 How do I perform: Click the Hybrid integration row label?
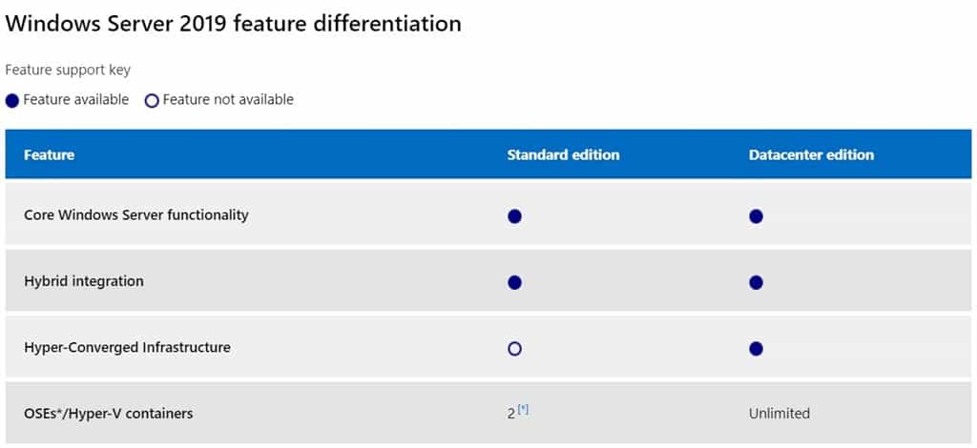(x=84, y=281)
